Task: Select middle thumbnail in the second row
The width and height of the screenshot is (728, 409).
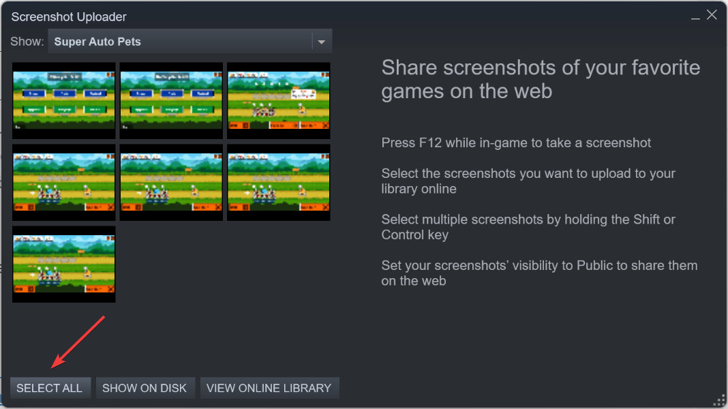Action: pyautogui.click(x=171, y=183)
